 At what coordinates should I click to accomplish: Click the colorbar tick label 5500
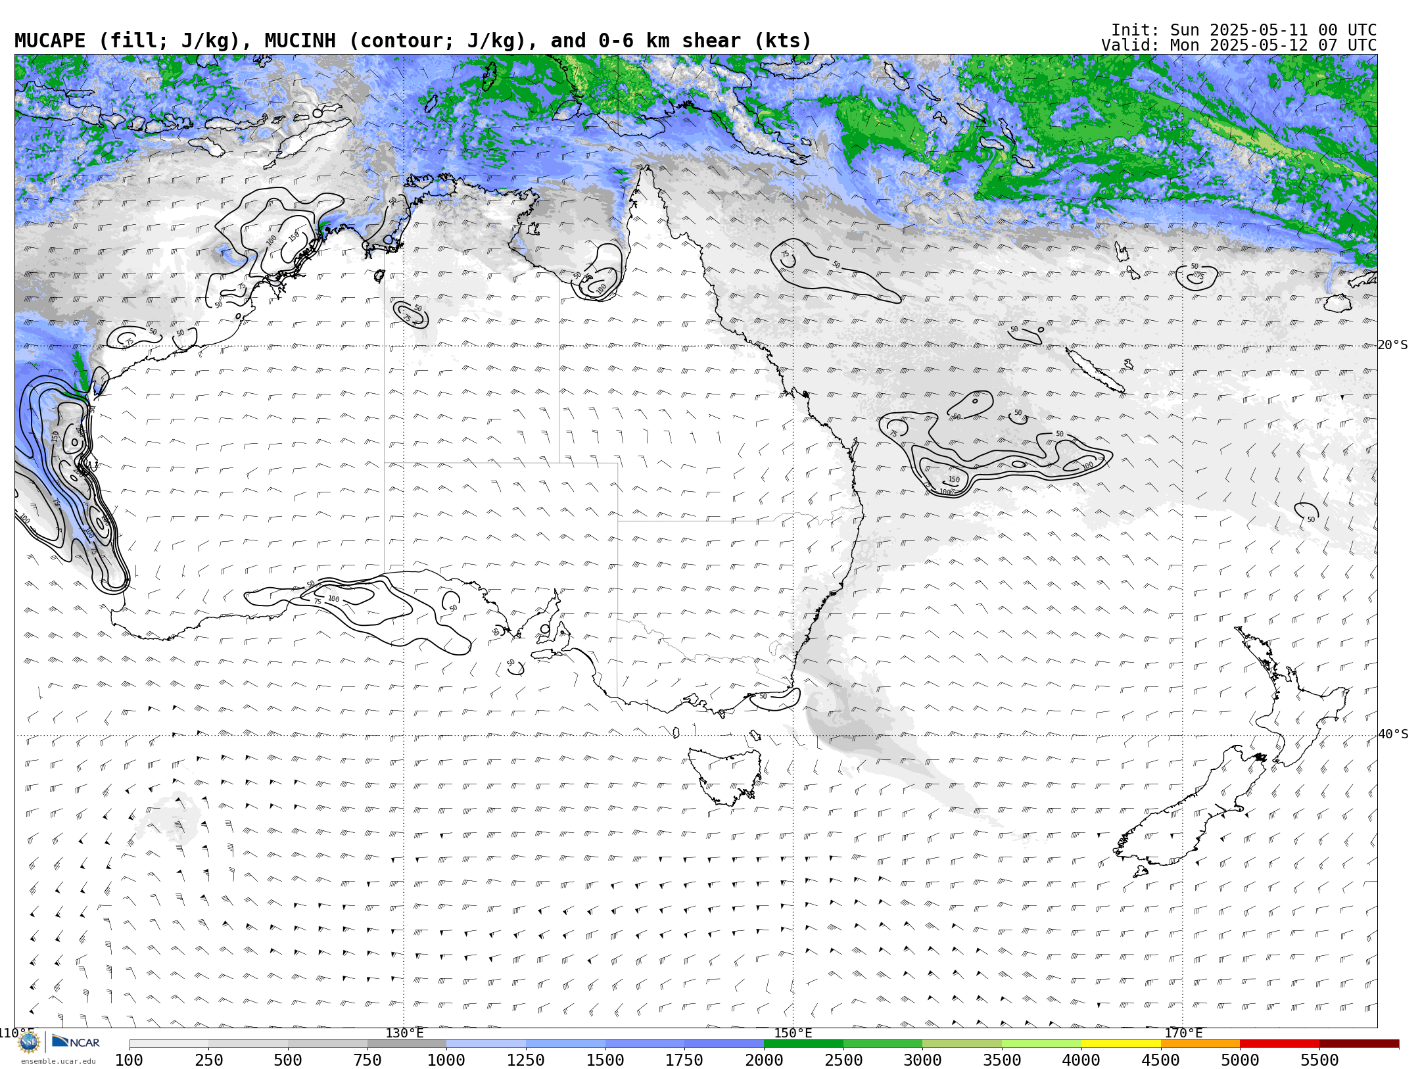(x=1319, y=1060)
